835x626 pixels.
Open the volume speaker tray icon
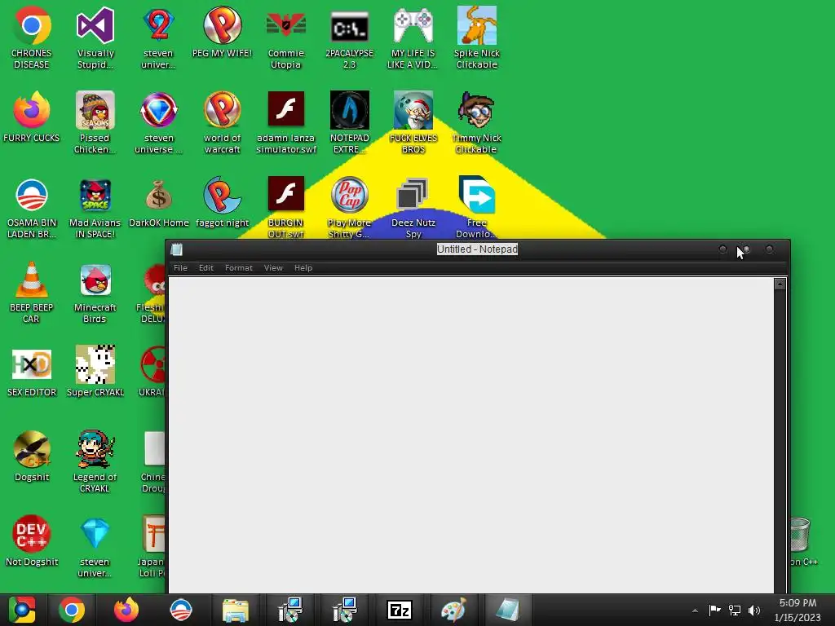tap(754, 610)
